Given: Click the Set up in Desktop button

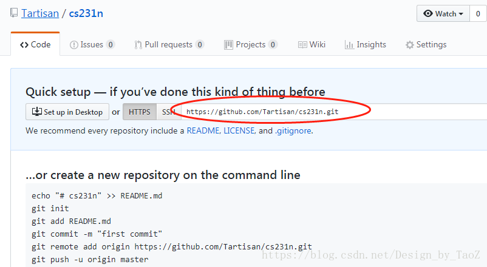Looking at the screenshot, I should tap(67, 112).
